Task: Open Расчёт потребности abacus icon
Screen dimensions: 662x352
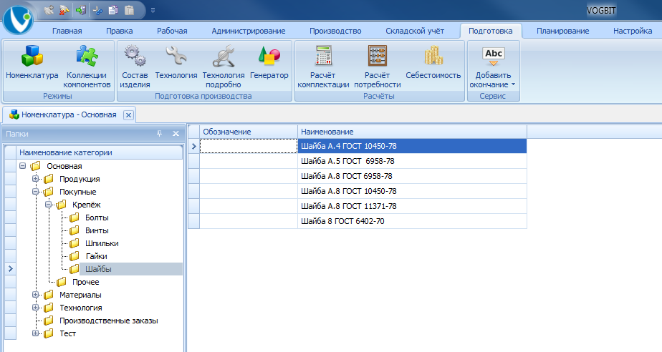Action: point(378,56)
